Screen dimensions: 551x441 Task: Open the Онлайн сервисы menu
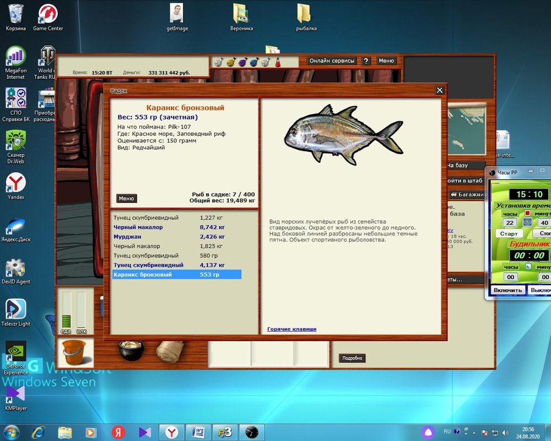(x=332, y=61)
